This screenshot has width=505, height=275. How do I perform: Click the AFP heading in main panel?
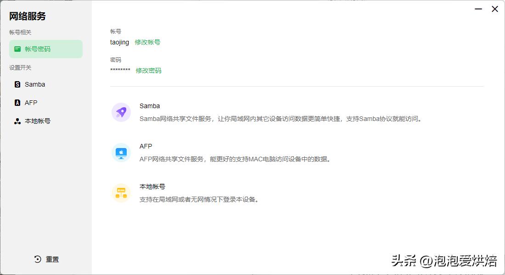tap(146, 146)
